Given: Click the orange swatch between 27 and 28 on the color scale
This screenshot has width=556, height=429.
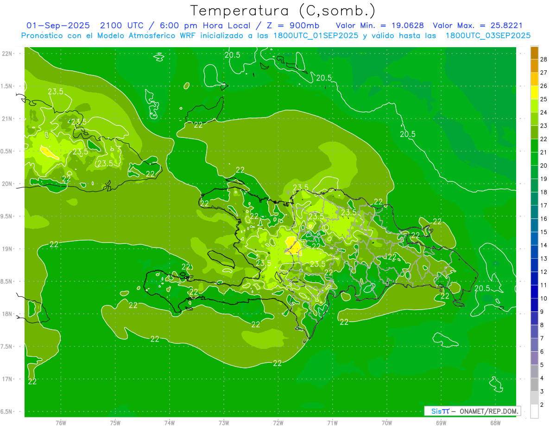Looking at the screenshot, I should tap(534, 66).
